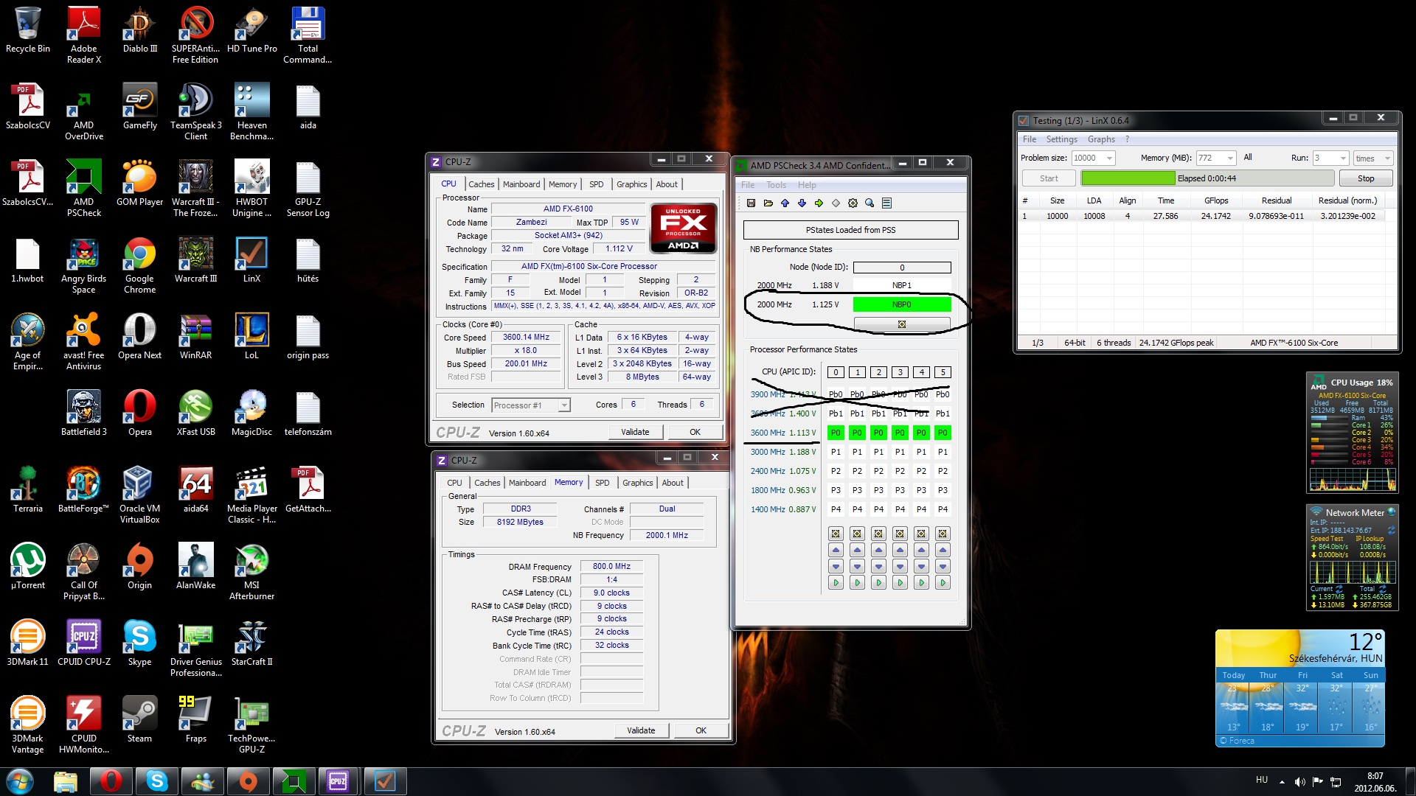Image resolution: width=1416 pixels, height=796 pixels.
Task: Click the Opera icon in the taskbar
Action: [111, 781]
